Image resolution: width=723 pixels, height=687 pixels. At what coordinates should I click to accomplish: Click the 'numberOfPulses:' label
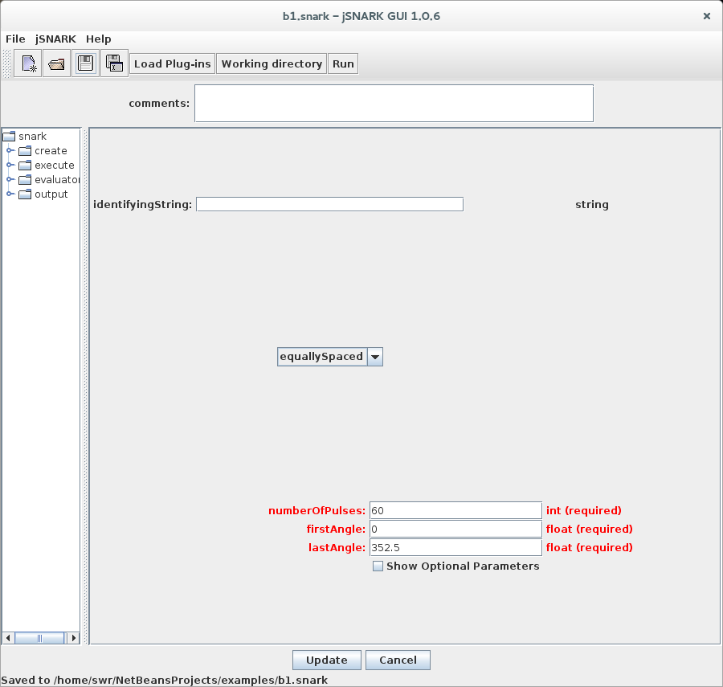click(x=317, y=510)
